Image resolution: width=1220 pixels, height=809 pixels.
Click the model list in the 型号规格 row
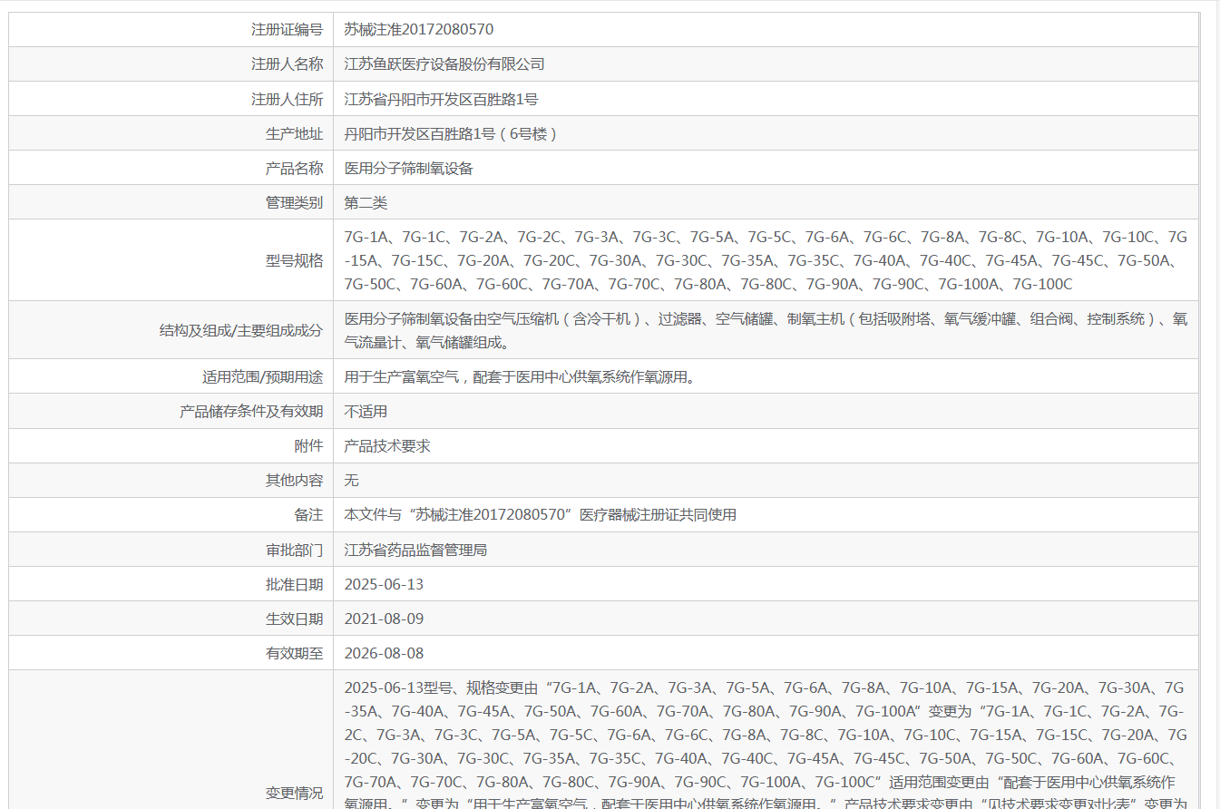point(766,260)
